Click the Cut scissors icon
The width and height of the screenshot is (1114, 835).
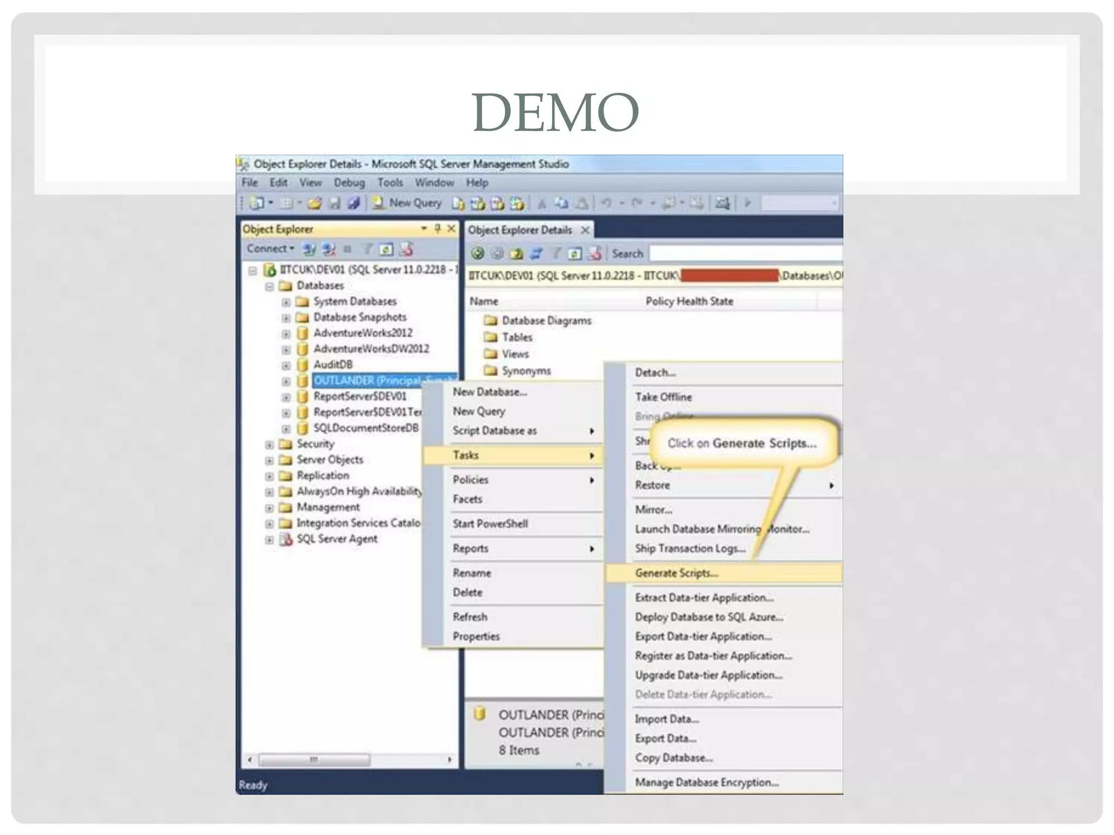[x=542, y=204]
